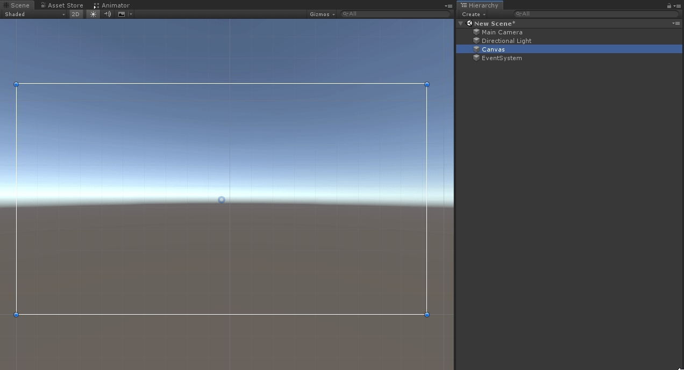Toggle scene audio speaker icon
The height and width of the screenshot is (370, 684).
[108, 14]
